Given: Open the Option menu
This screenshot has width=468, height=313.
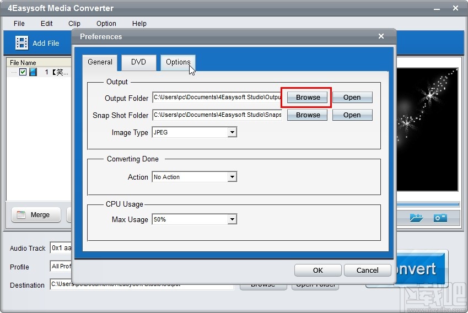Looking at the screenshot, I should coord(106,24).
